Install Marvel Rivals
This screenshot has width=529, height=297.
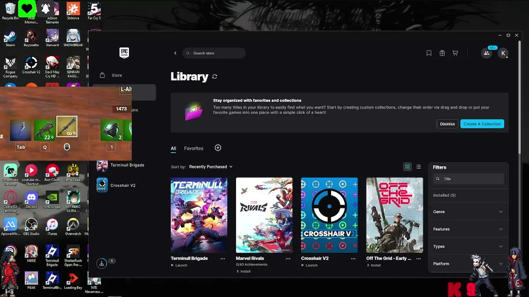click(x=243, y=271)
